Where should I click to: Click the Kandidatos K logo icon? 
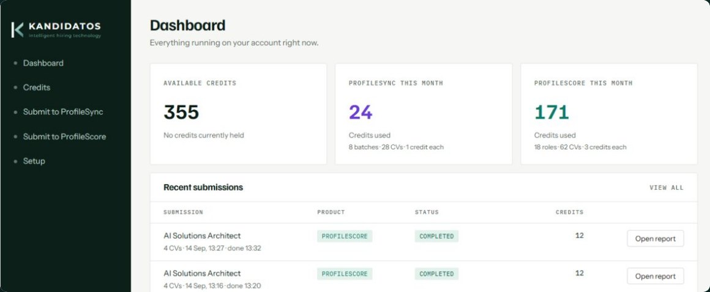(17, 30)
